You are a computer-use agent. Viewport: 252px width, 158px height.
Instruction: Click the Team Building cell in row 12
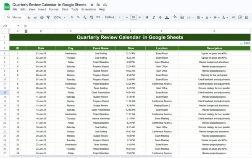point(101,88)
